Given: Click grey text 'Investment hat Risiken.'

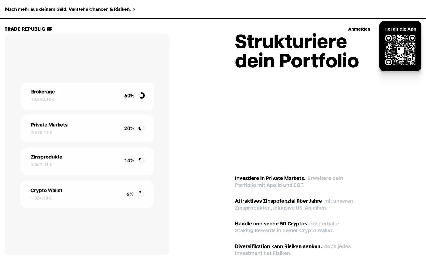Looking at the screenshot, I should pos(263,253).
